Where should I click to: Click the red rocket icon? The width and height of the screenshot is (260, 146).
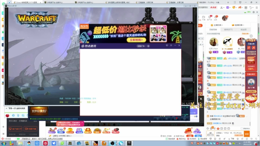[116, 130]
